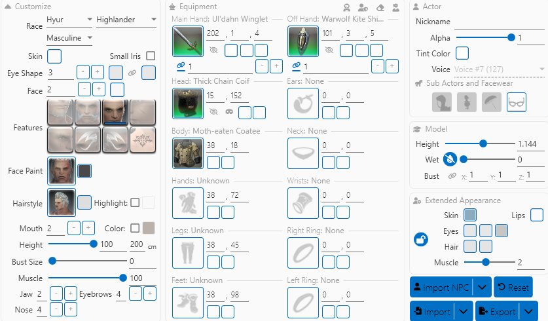548x321 pixels.
Task: Open the Moth-eaten Coatee body slot icon
Action: [x=188, y=153]
